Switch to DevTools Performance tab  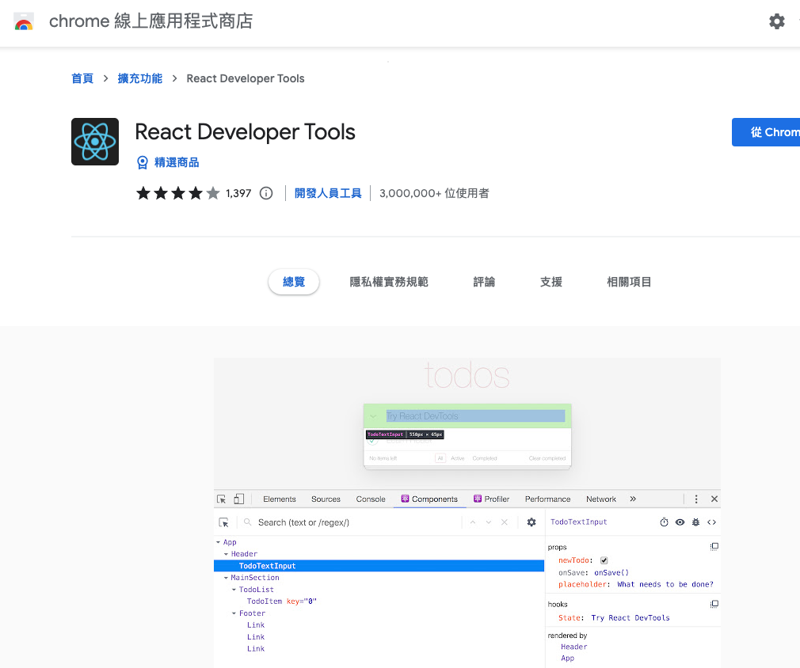click(x=547, y=499)
